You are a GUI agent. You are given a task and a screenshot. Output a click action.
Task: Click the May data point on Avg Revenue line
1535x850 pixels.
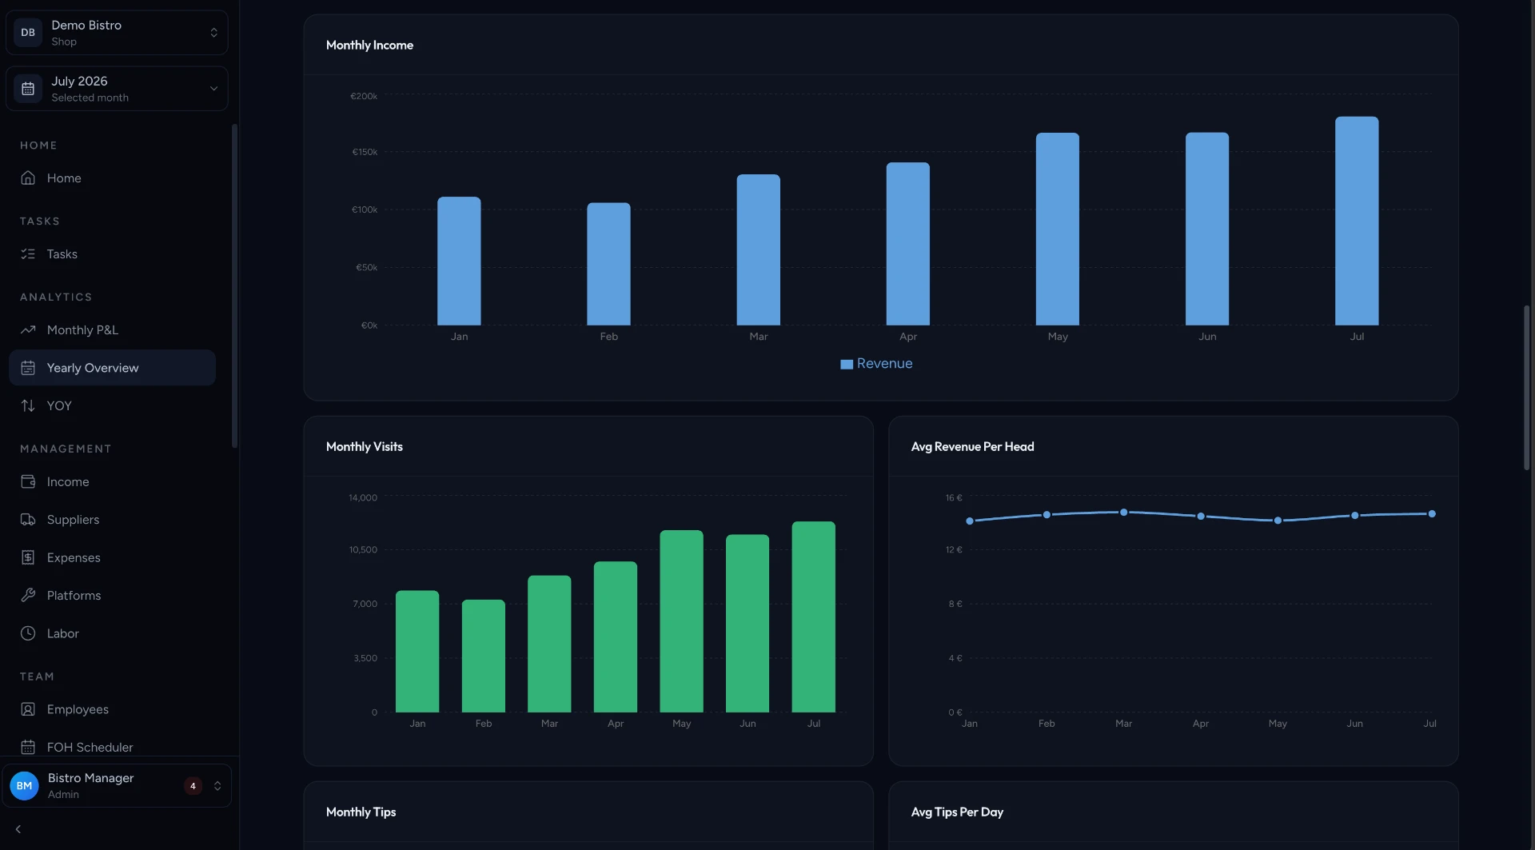[x=1278, y=520]
